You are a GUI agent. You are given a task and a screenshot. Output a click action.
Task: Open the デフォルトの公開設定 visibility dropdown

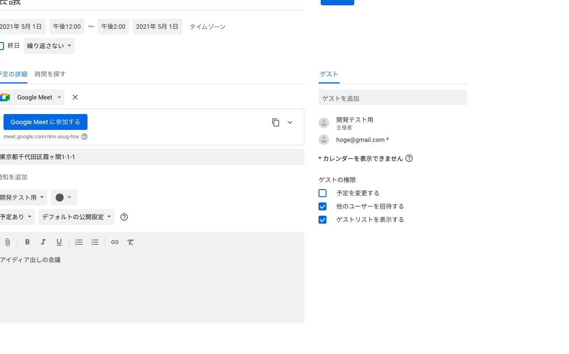click(x=76, y=217)
